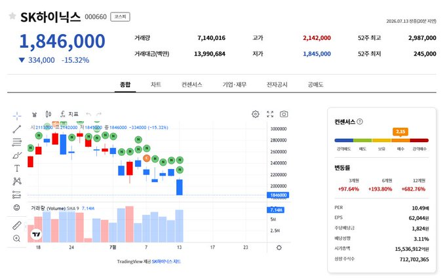Take a chart snapshot with camera icon
The width and height of the screenshot is (445, 279).
click(284, 114)
